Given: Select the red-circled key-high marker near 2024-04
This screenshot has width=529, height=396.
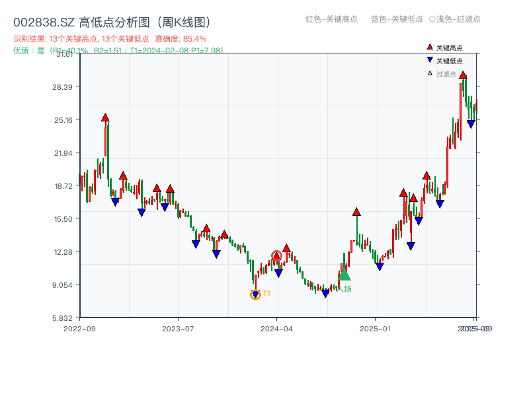Looking at the screenshot, I should 276,256.
